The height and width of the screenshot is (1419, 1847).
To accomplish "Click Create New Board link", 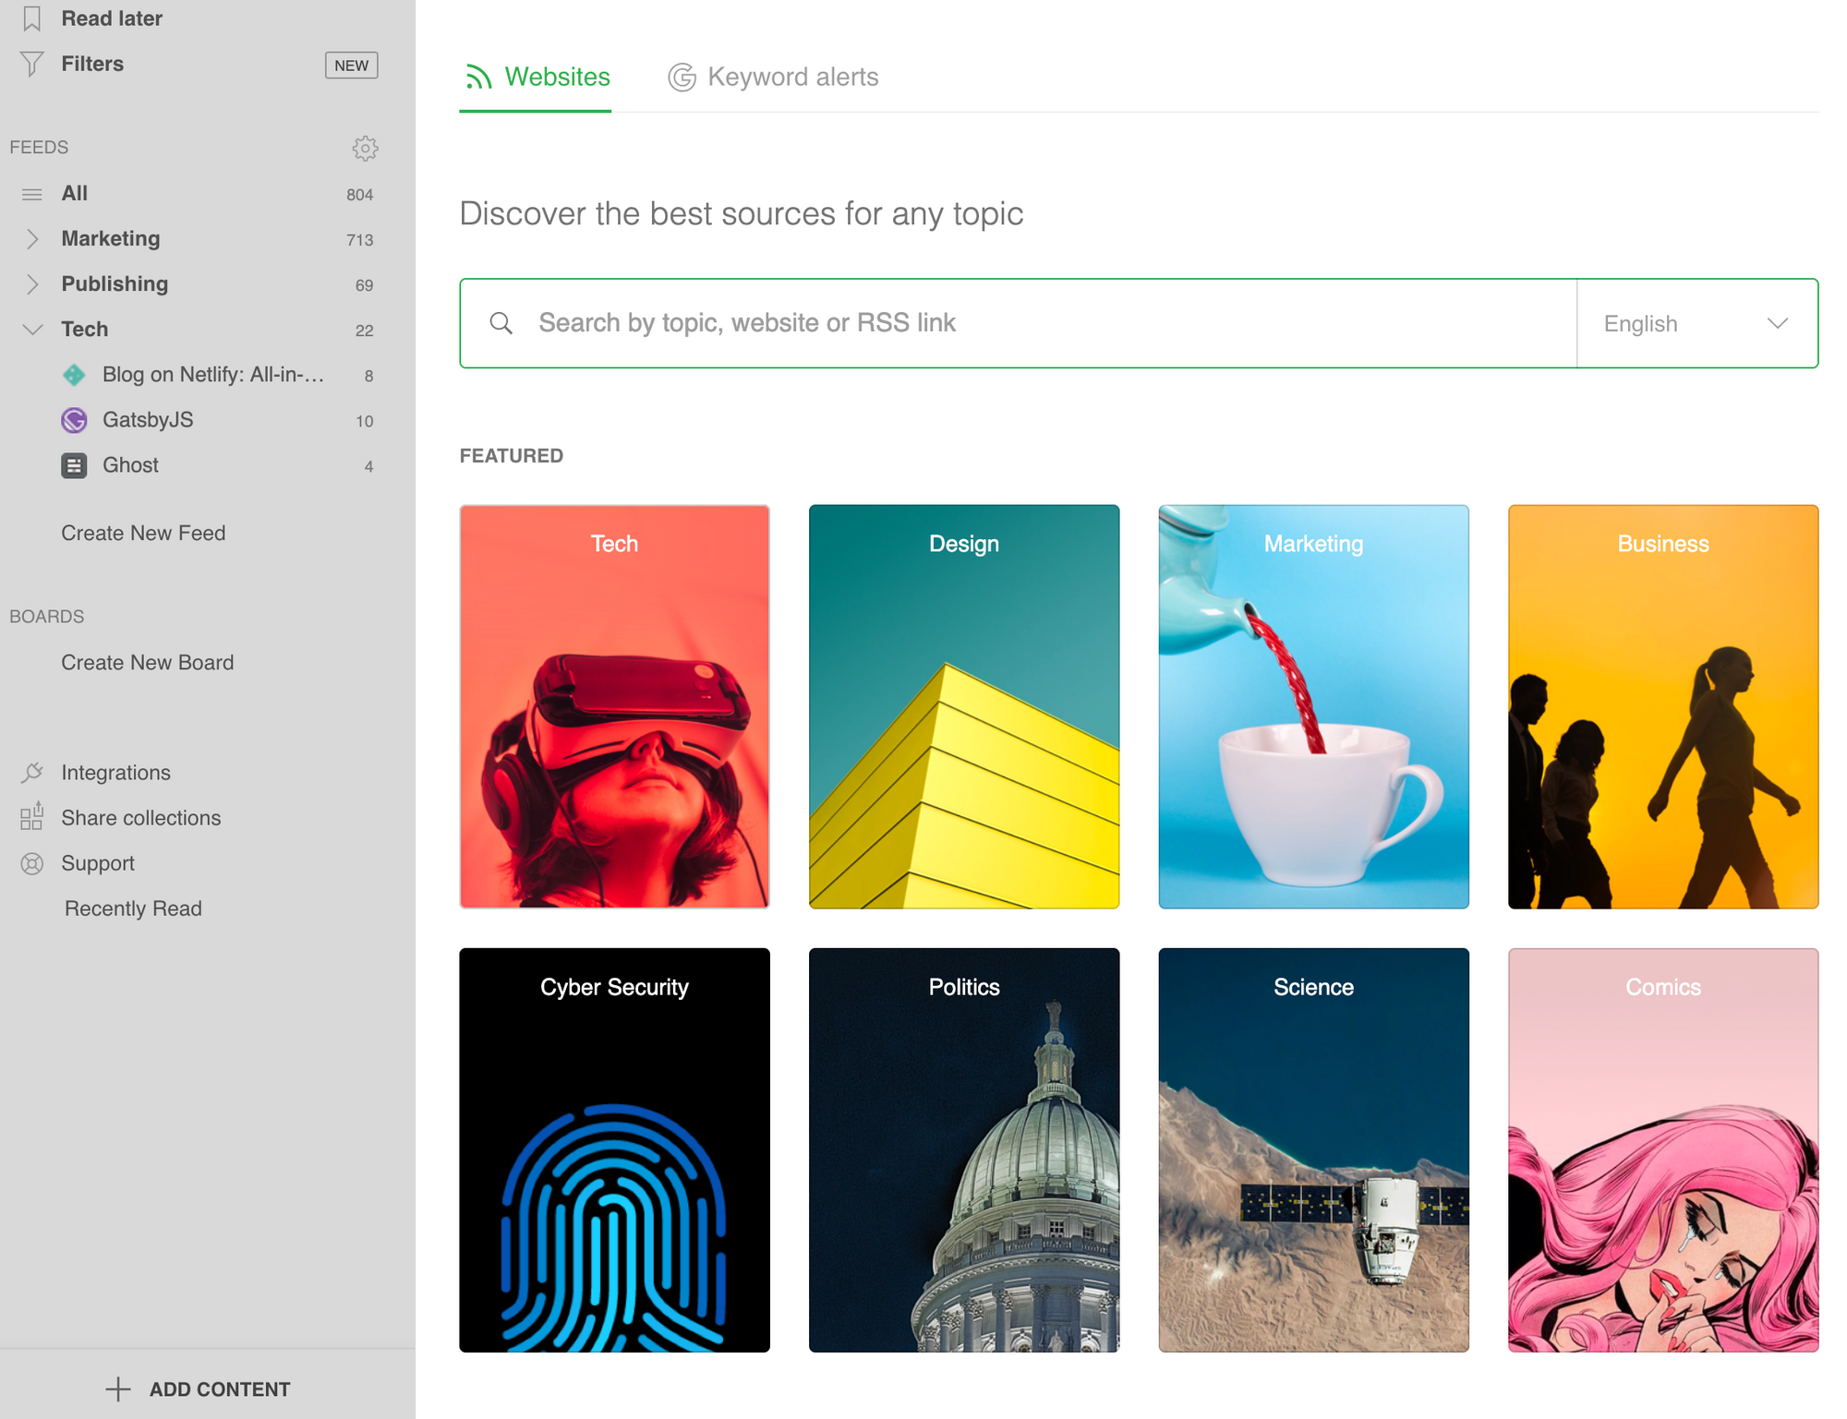I will click(147, 662).
